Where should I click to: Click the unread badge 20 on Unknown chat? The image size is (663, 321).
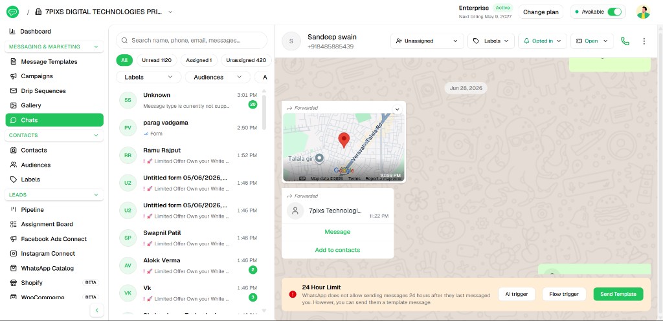coord(253,104)
